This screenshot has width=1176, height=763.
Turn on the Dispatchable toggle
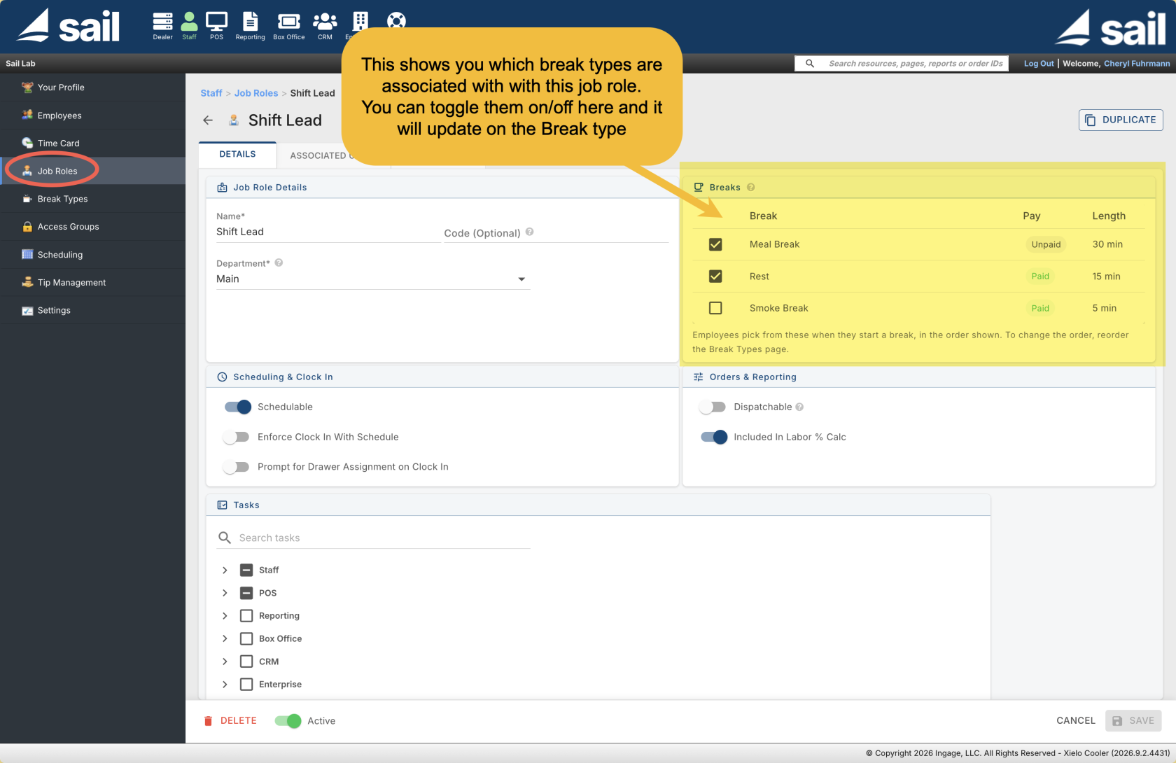(x=713, y=407)
